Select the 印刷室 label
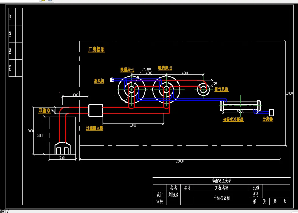 (45, 111)
